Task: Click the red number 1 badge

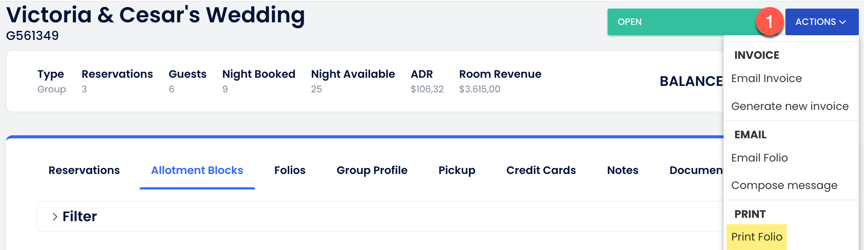Action: tap(769, 21)
